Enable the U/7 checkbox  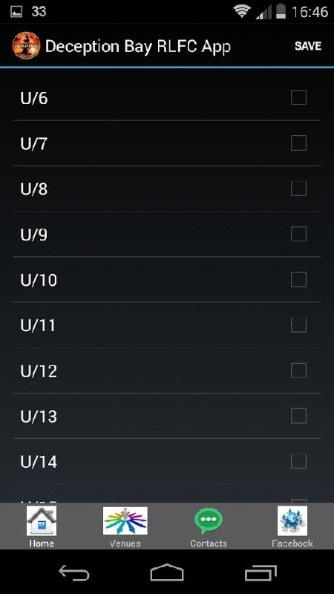(298, 143)
